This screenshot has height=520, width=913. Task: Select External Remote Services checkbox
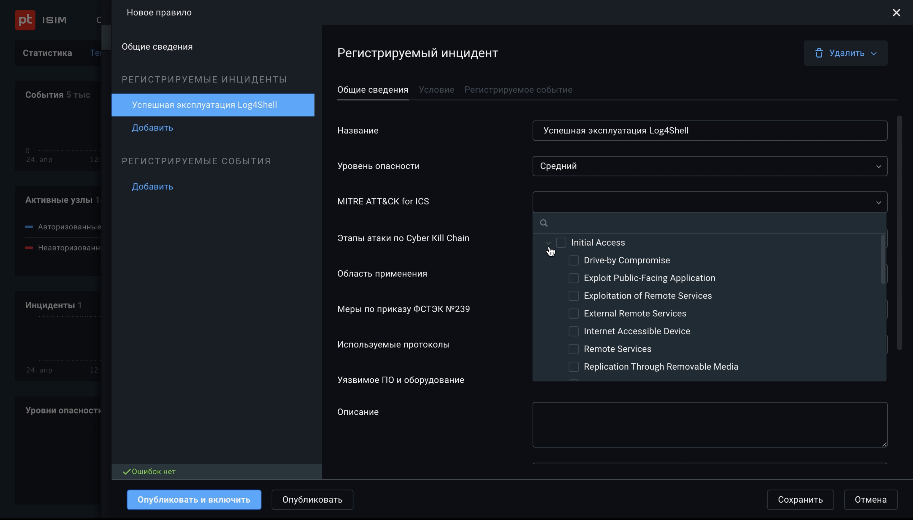[x=574, y=314]
